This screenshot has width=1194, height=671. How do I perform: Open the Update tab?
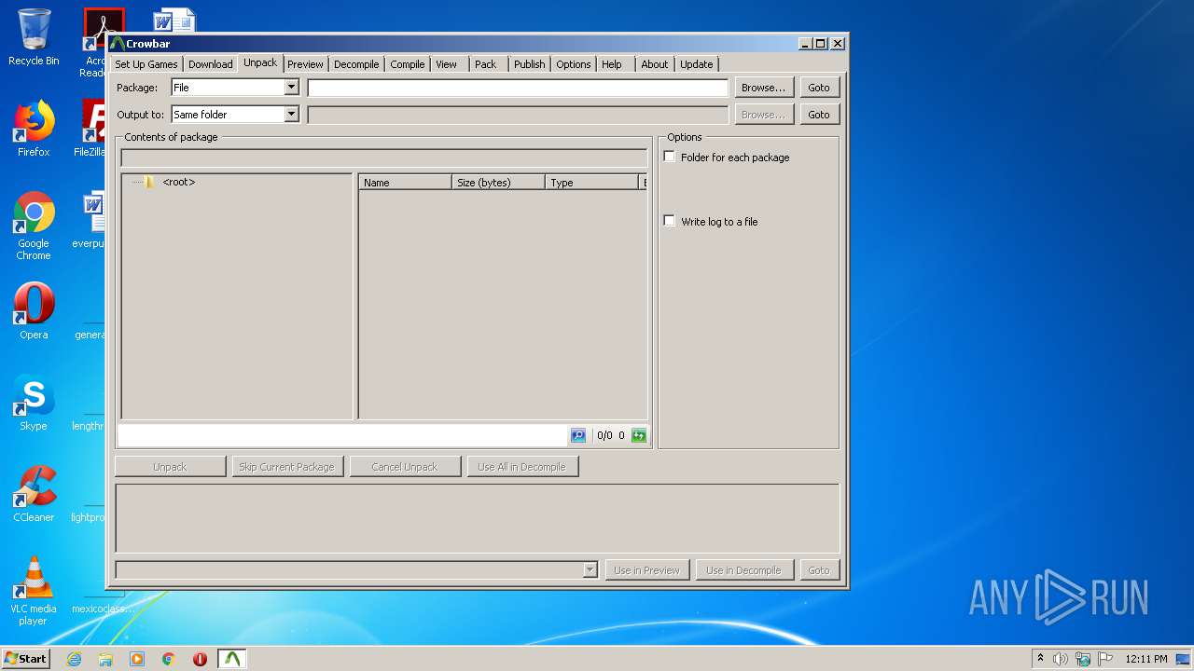697,64
